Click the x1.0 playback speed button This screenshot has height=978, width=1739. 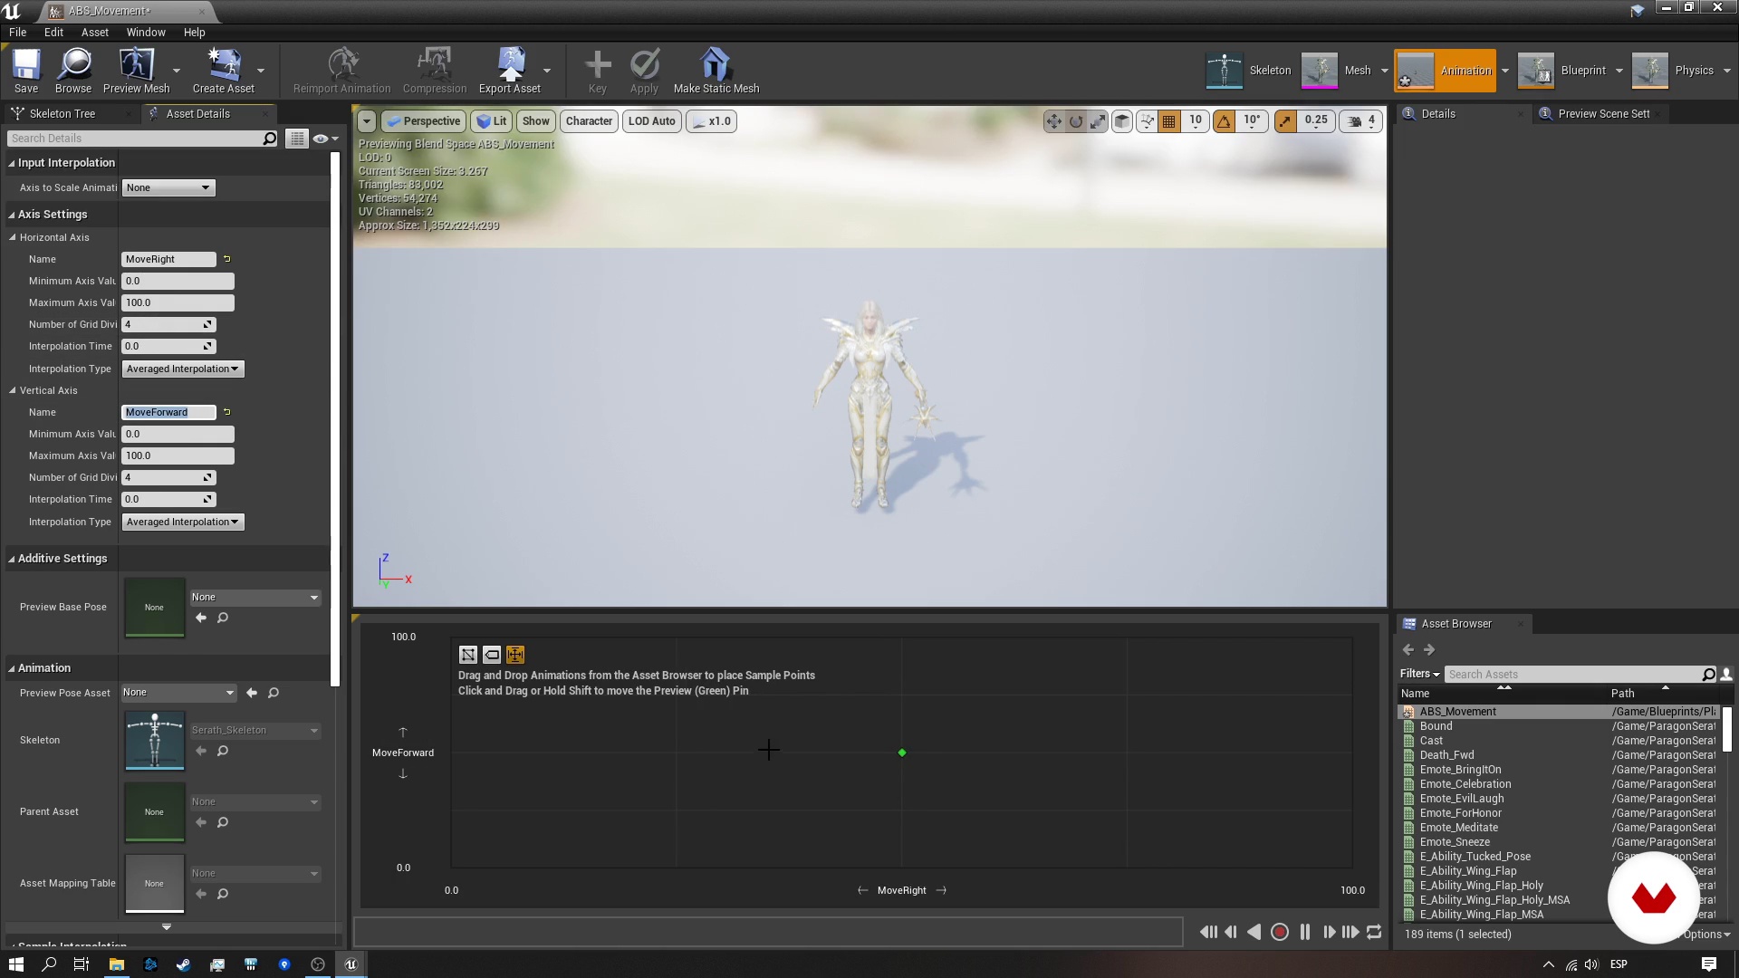[x=711, y=121]
